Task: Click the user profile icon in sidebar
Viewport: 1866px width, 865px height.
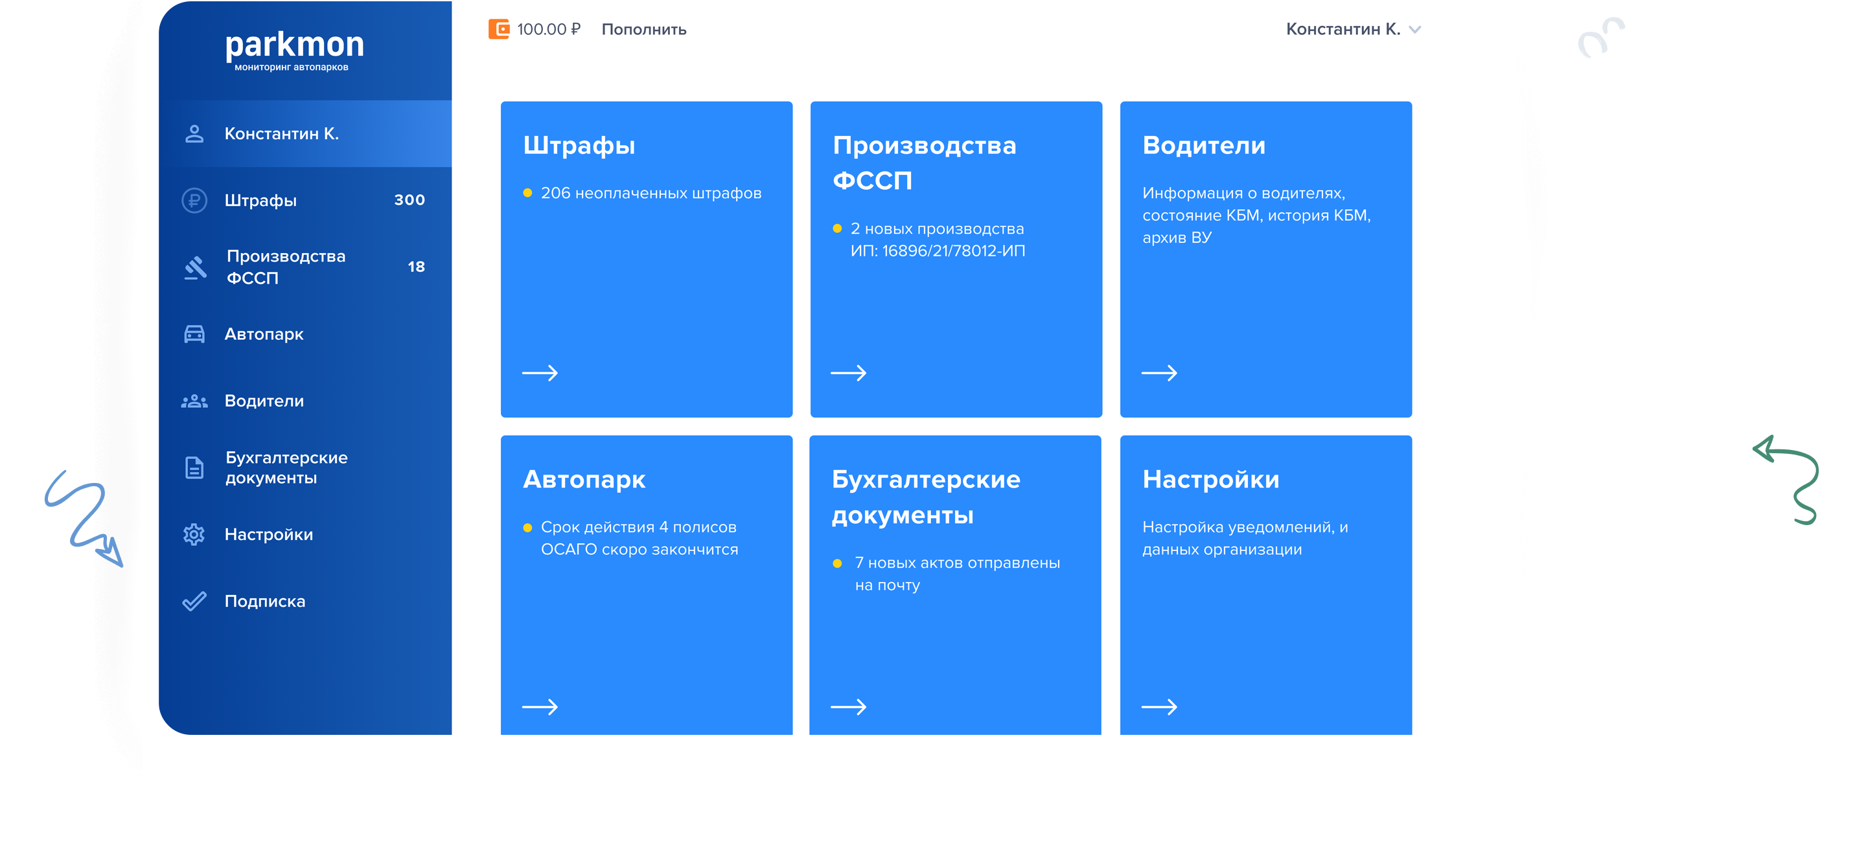Action: point(194,134)
